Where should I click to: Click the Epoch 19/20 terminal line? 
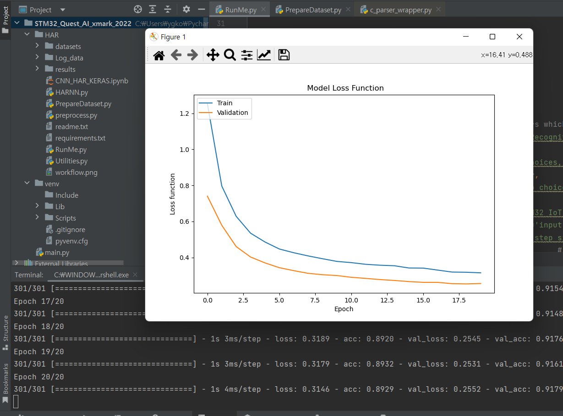(x=38, y=351)
